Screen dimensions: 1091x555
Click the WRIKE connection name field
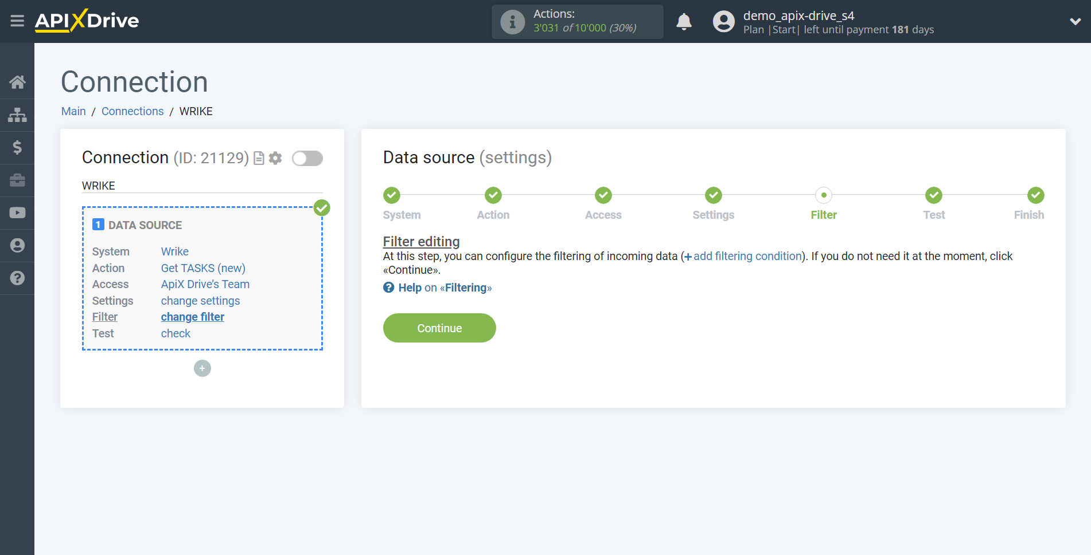[202, 186]
